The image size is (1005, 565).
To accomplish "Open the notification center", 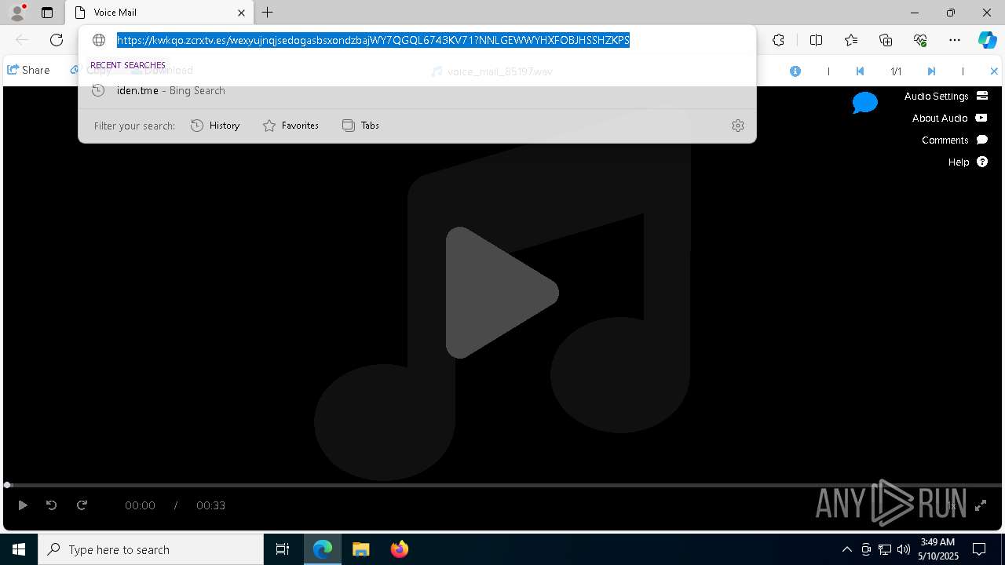I will [979, 549].
